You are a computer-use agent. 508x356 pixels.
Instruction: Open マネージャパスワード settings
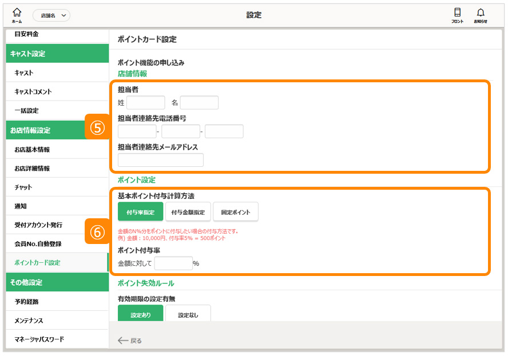39,339
